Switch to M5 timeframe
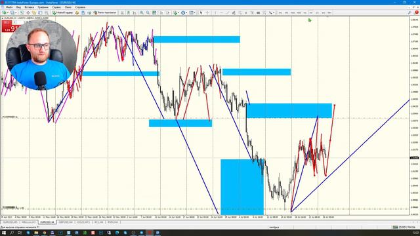Screen dimensions: 420x236 pos(286,12)
